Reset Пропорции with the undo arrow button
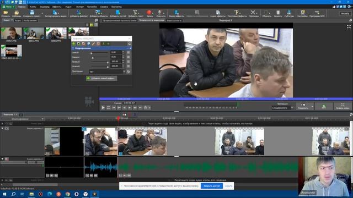This screenshot has width=353, height=198. tap(129, 71)
